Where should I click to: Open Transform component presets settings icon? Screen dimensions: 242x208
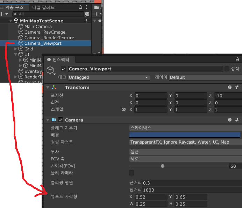click(x=237, y=87)
